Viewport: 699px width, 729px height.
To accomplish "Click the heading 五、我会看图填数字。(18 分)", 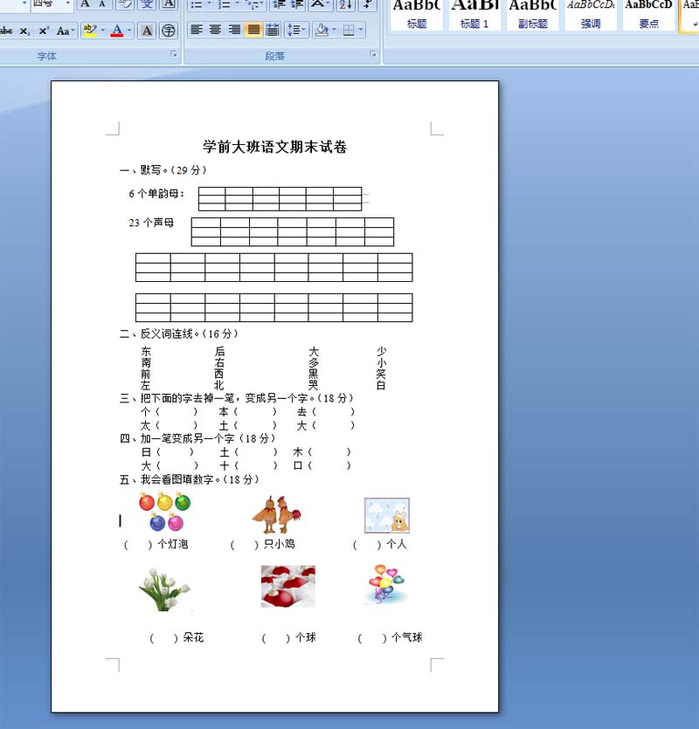I will click(190, 479).
